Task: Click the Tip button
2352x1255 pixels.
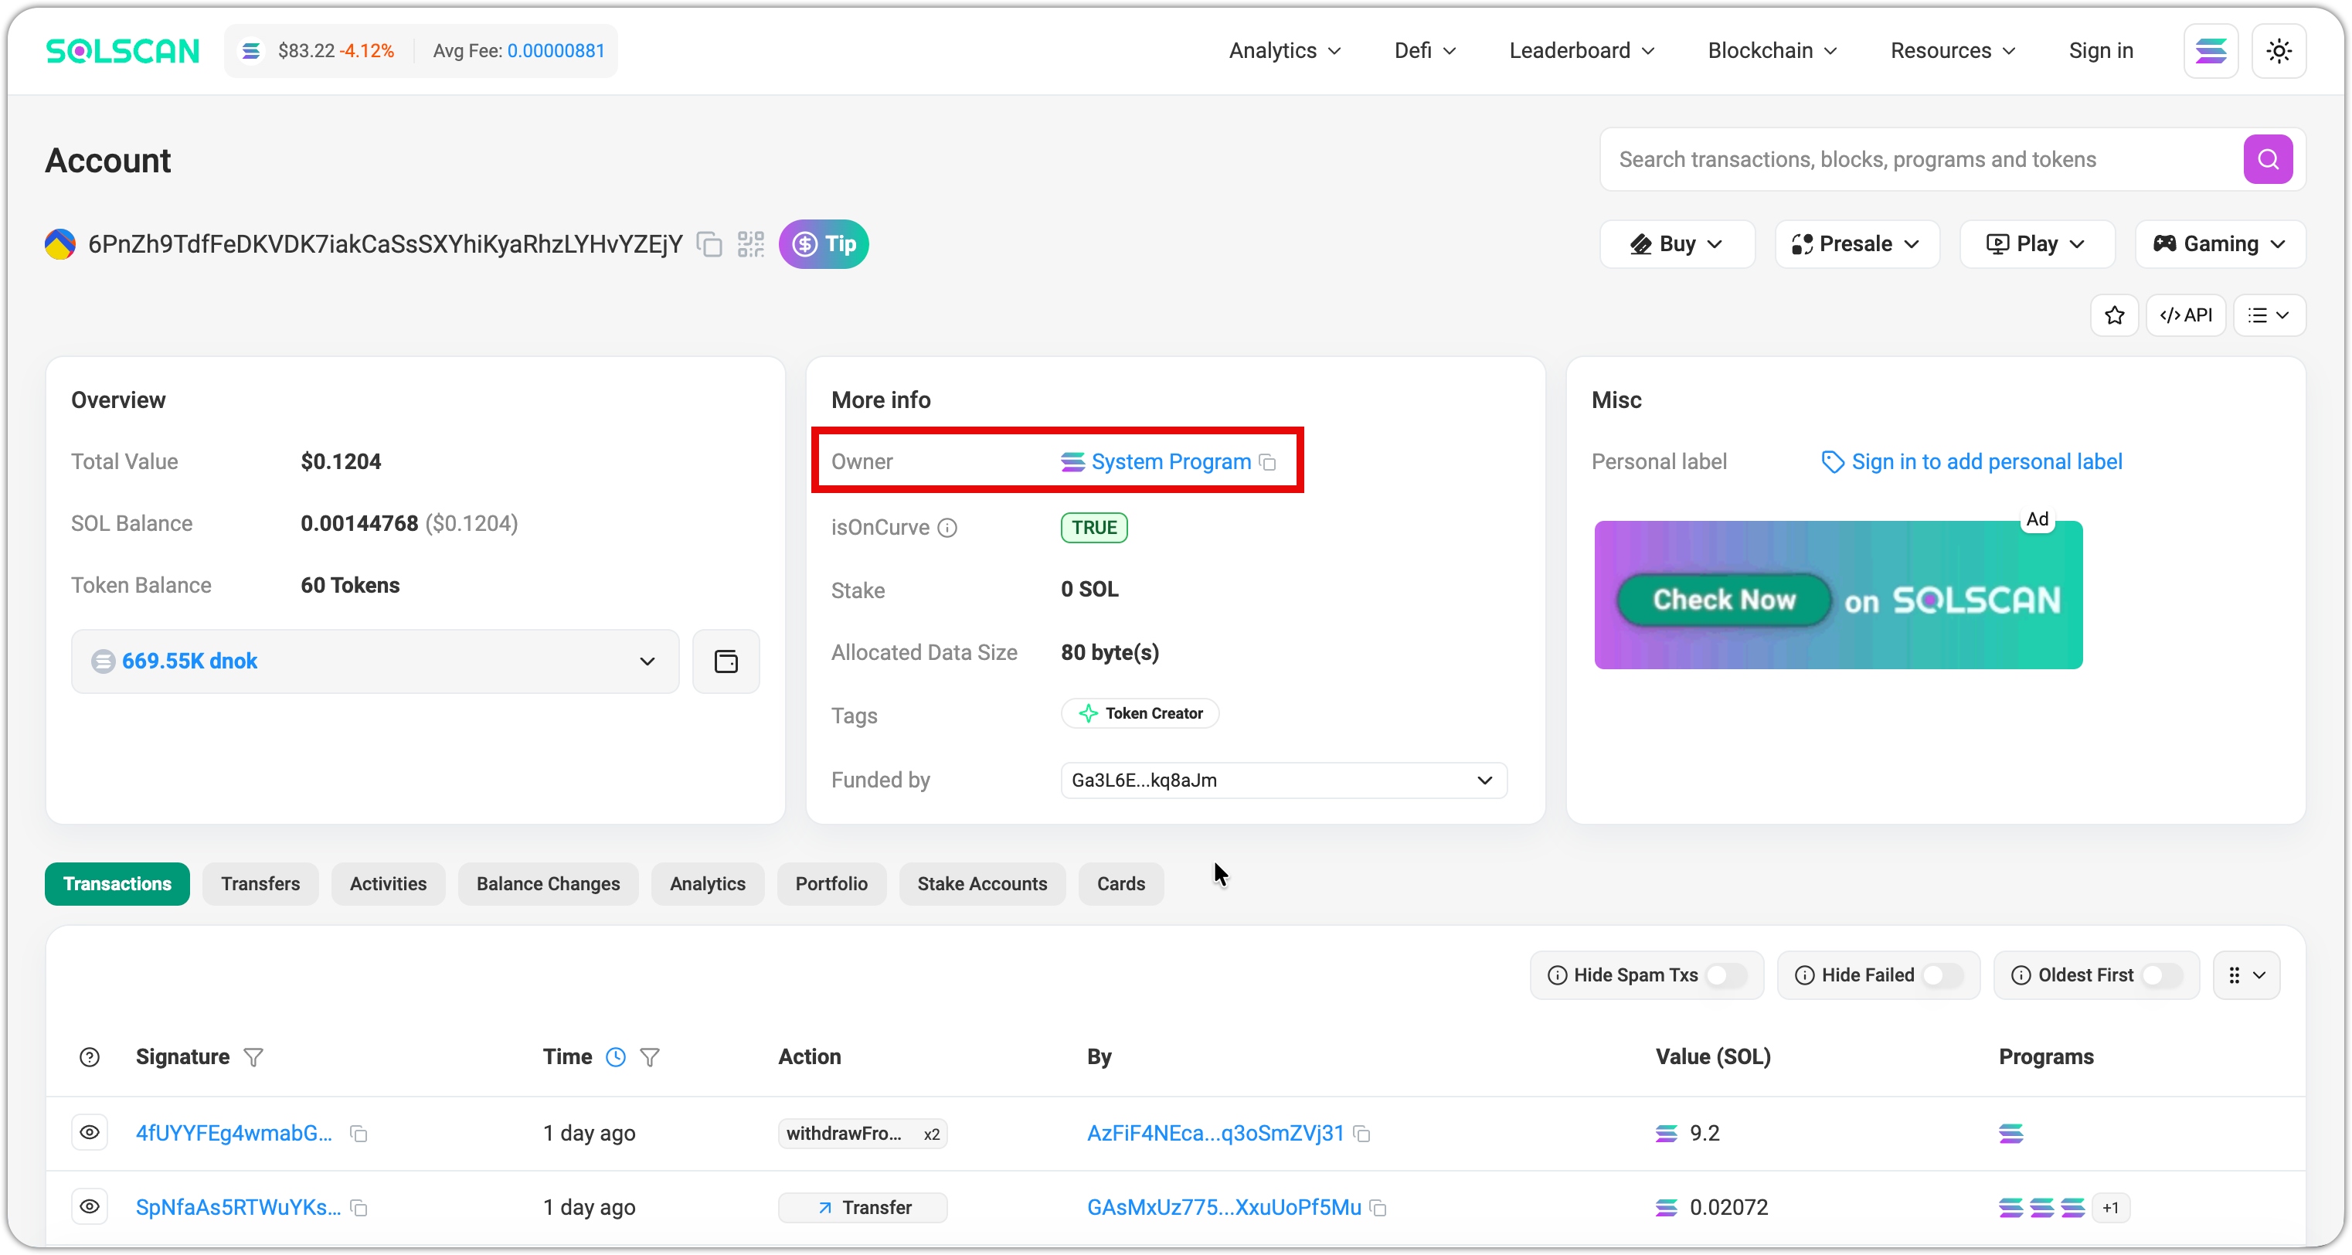Action: (x=824, y=244)
